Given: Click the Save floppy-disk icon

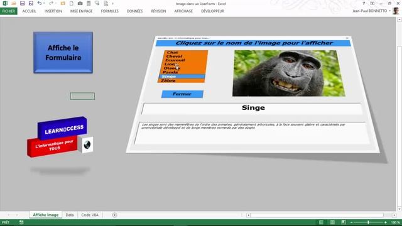Looking at the screenshot, I should [23, 3].
